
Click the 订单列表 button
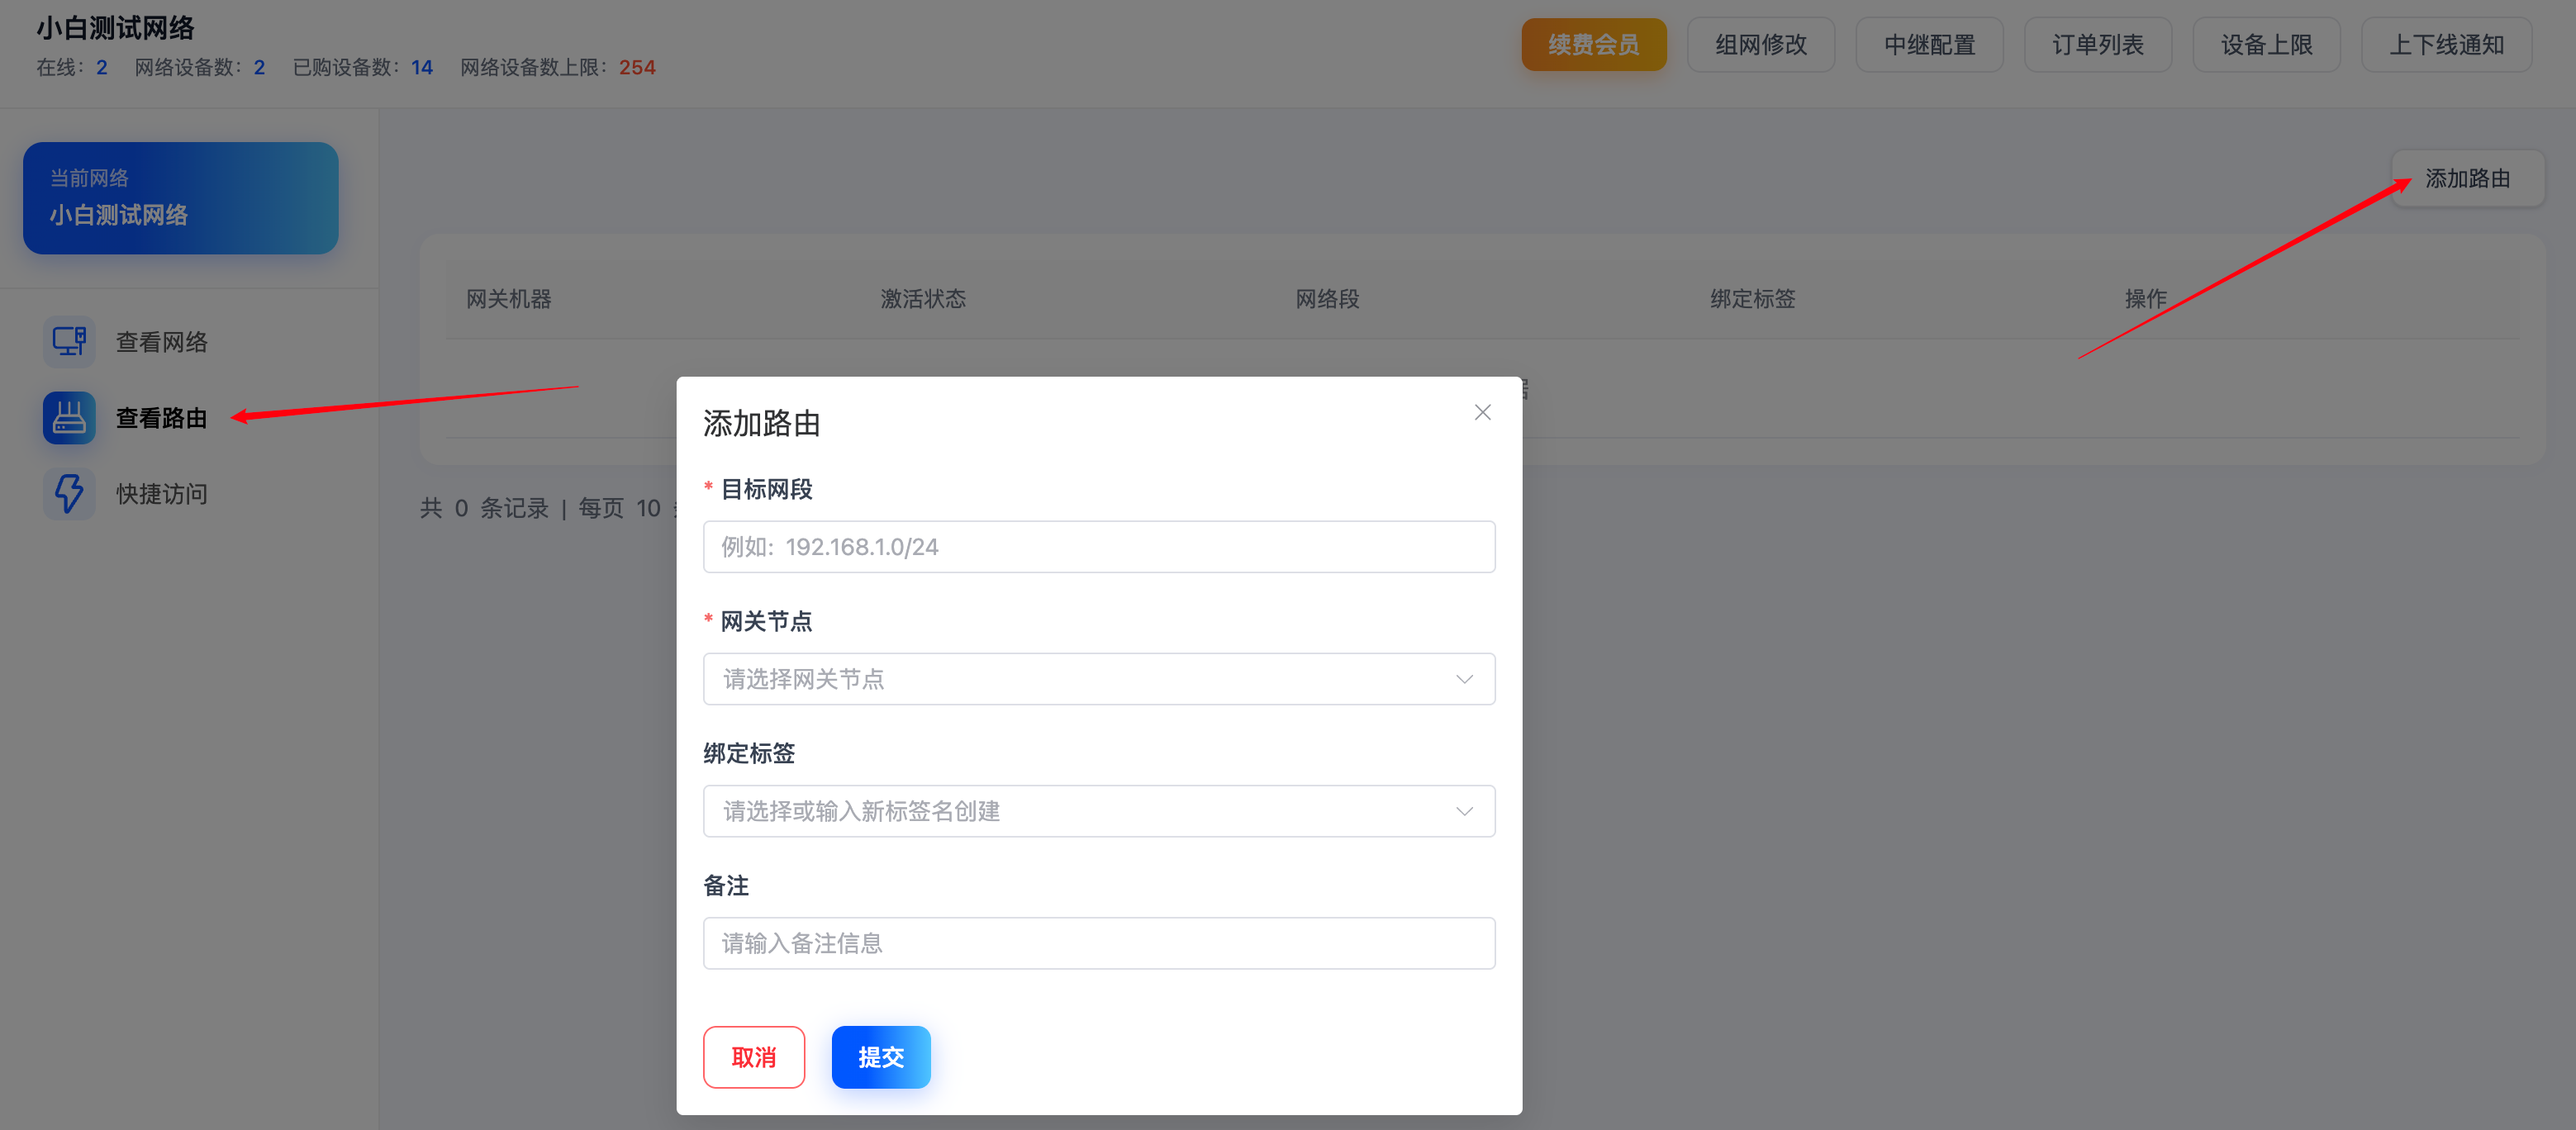(x=2098, y=45)
